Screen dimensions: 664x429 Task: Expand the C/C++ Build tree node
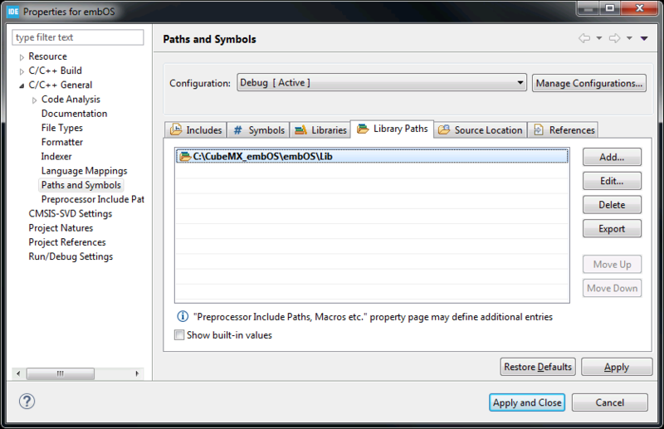coord(22,71)
